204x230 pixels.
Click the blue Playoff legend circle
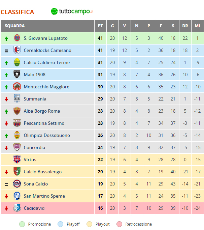61,224
